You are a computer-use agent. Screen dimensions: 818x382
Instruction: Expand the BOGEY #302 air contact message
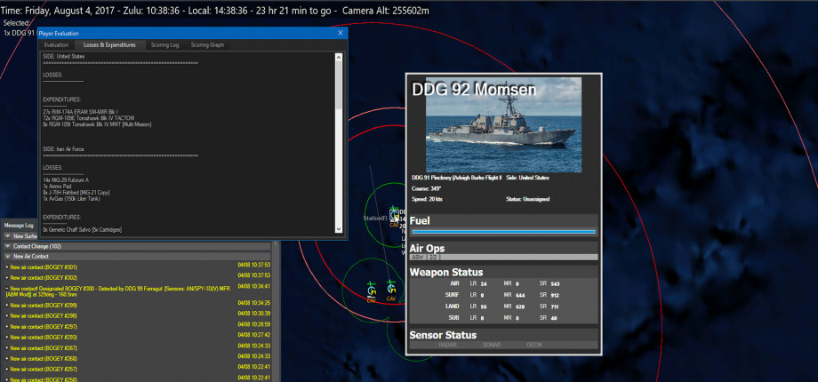point(7,278)
